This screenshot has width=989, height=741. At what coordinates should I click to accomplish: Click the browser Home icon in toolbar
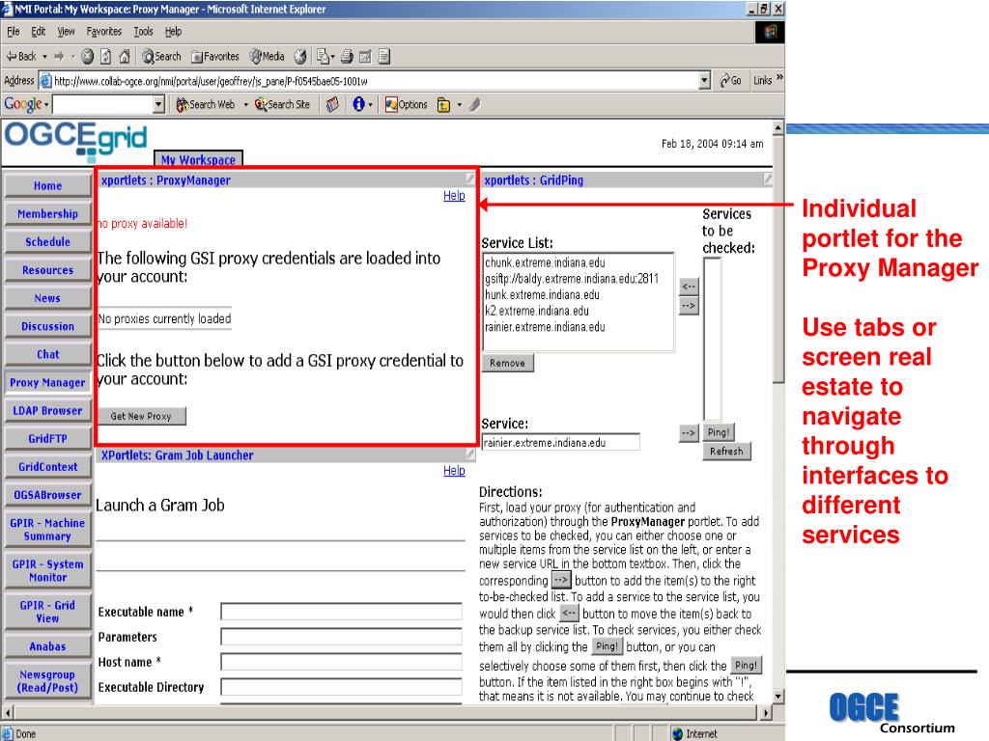(125, 57)
